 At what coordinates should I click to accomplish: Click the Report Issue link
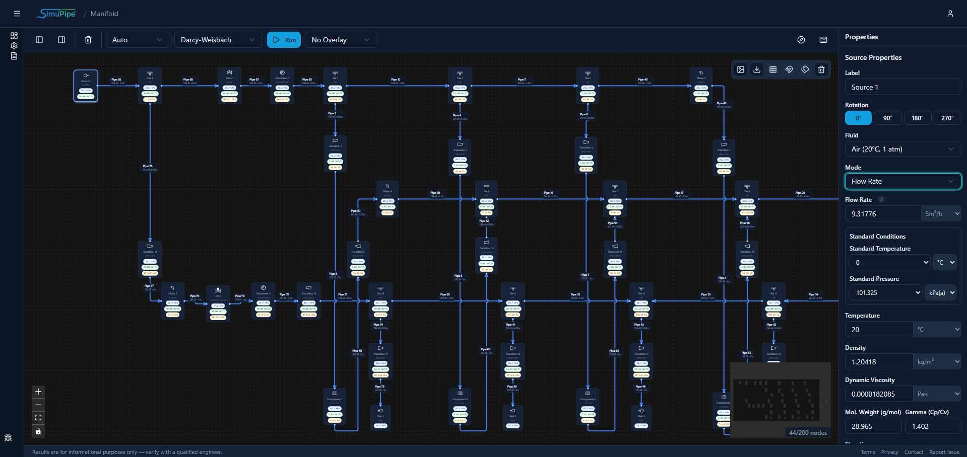(944, 452)
